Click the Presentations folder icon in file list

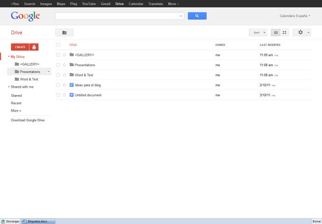tap(72, 65)
